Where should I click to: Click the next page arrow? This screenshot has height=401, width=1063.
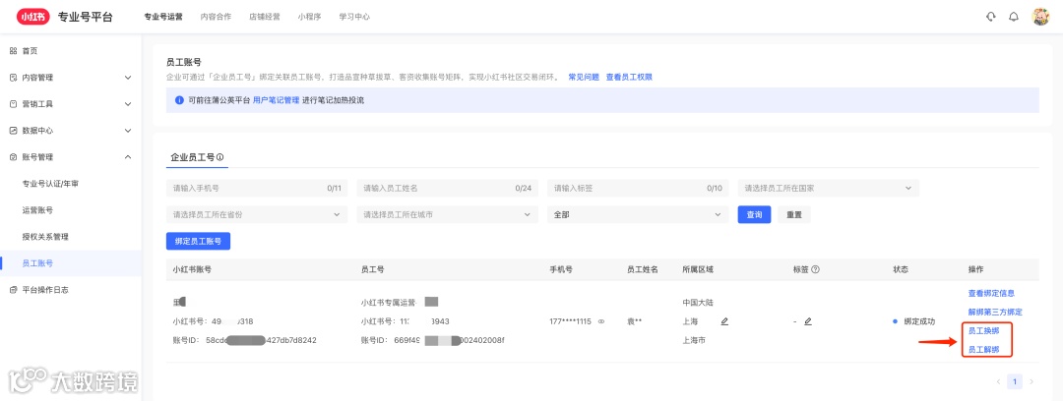pyautogui.click(x=1032, y=382)
